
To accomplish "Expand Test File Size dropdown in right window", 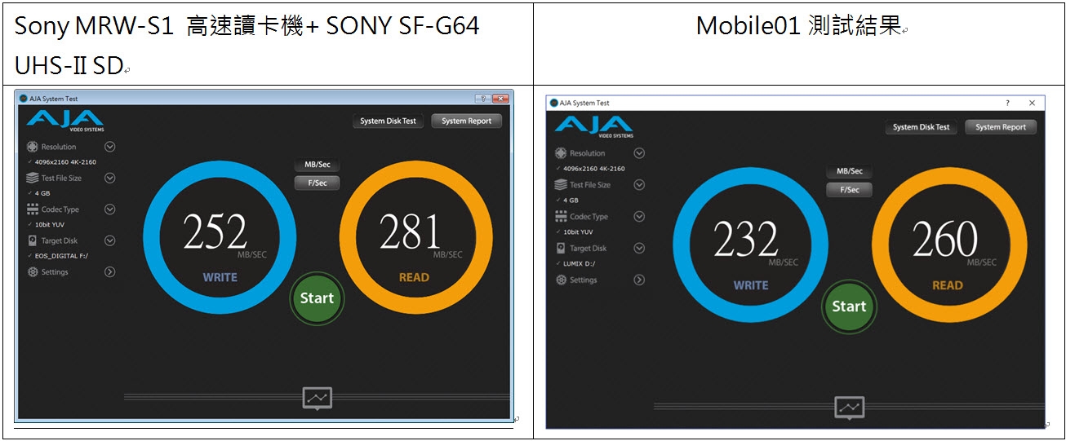I will pyautogui.click(x=639, y=185).
